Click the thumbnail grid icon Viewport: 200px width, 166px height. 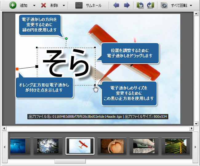coord(79,5)
